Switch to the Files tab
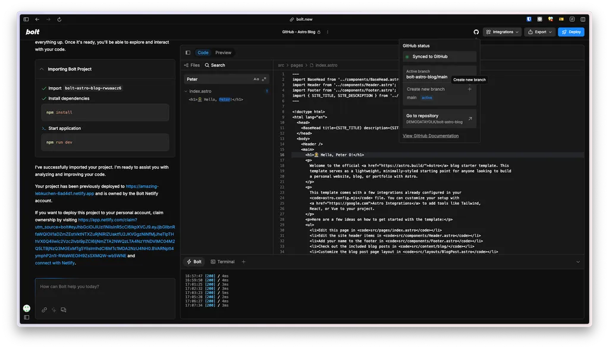This screenshot has height=349, width=609. tap(192, 65)
